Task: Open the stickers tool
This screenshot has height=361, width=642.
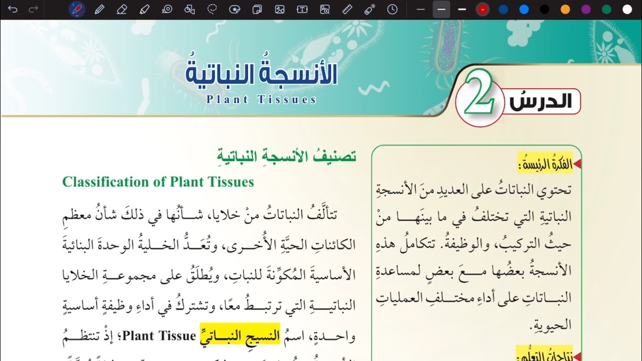Action: click(234, 9)
